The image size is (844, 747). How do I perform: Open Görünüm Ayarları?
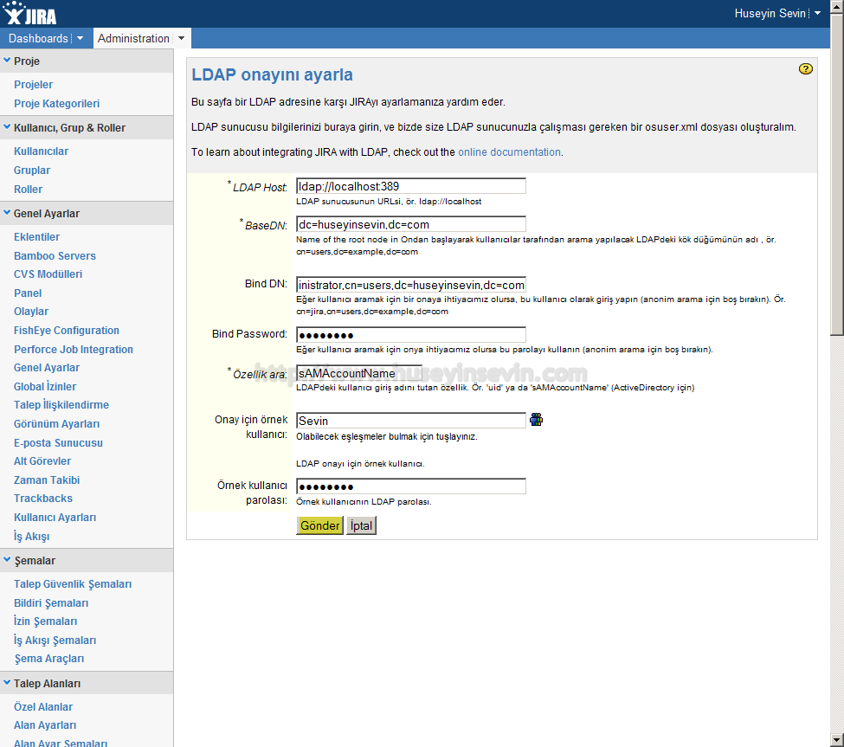pos(56,424)
